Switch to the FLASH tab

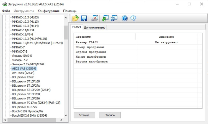coord(76,27)
